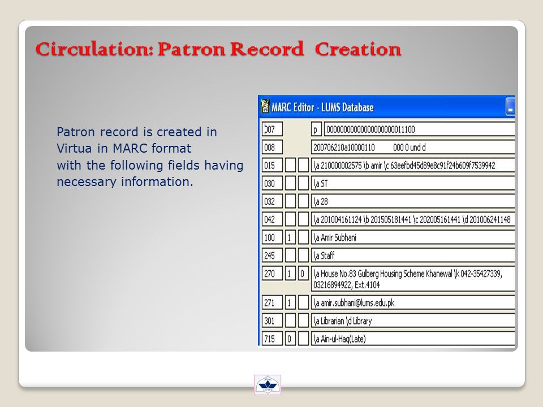Click the first indicator box in the 245 row

[x=290, y=255]
